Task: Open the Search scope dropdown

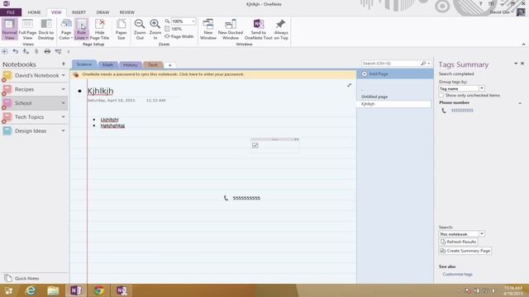Action: point(481,234)
